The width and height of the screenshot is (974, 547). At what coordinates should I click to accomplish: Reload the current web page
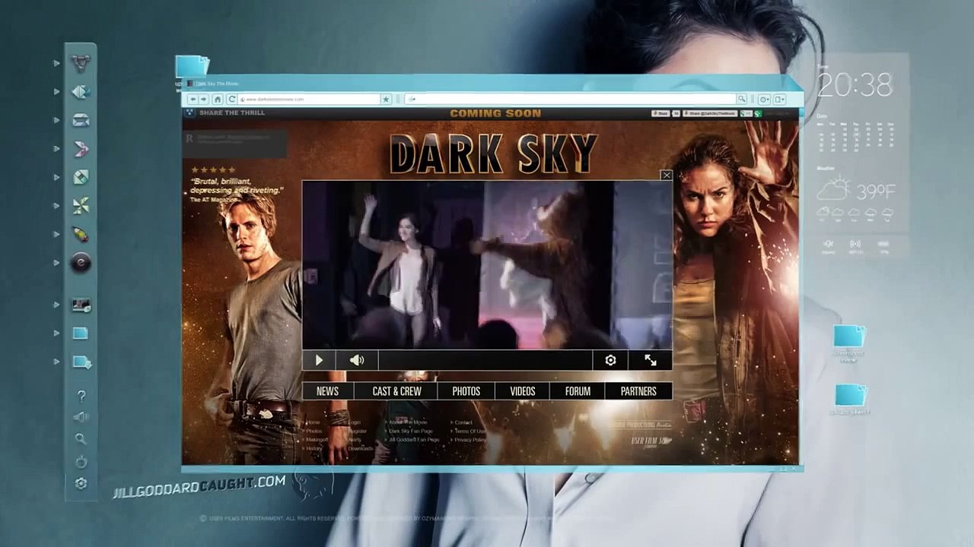231,99
